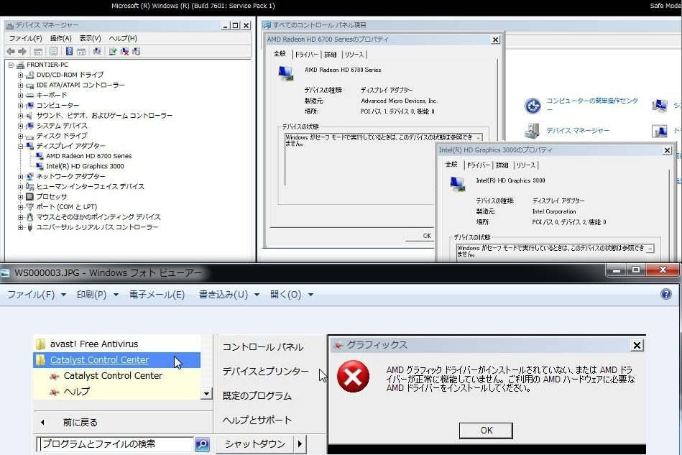The width and height of the screenshot is (682, 455).
Task: Click Start menu program list scroll down arrow
Action: point(206,394)
